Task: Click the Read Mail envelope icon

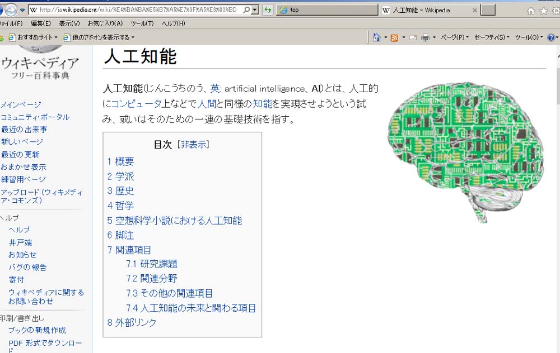Action: click(x=413, y=38)
